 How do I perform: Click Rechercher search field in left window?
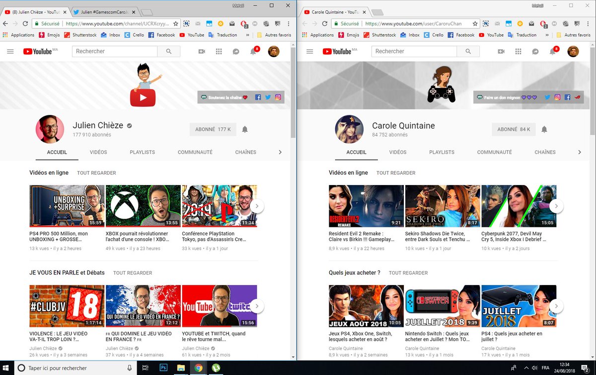pos(115,51)
